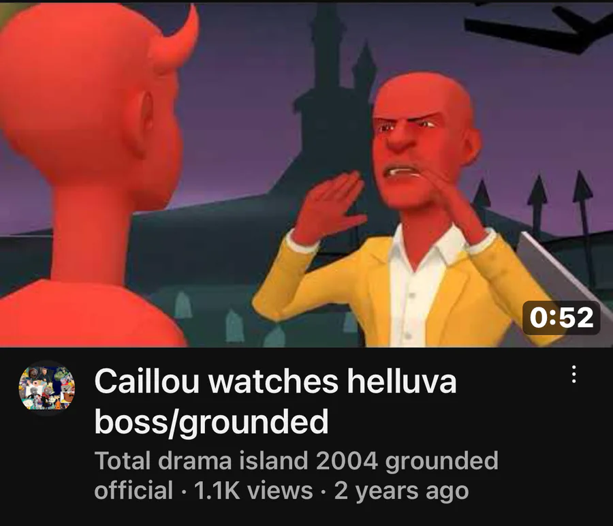Visit Total drama island 2004 grounded channel
Image resolution: width=613 pixels, height=526 pixels.
(x=296, y=476)
